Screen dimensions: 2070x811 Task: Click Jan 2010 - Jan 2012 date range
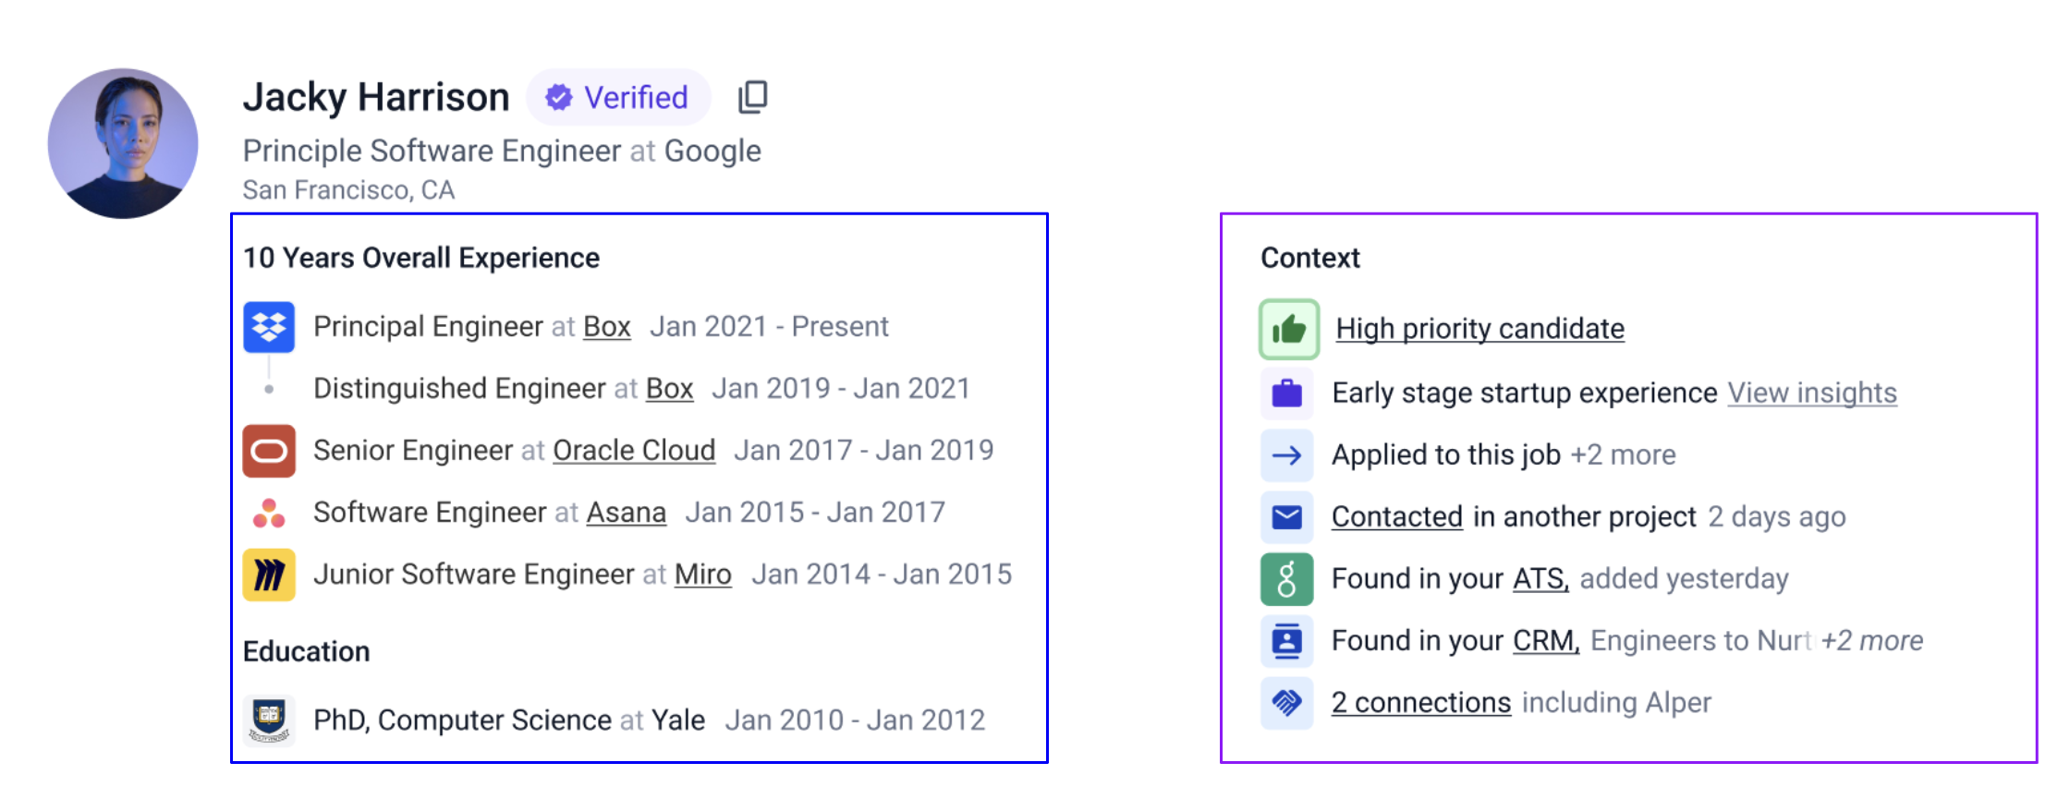(855, 720)
